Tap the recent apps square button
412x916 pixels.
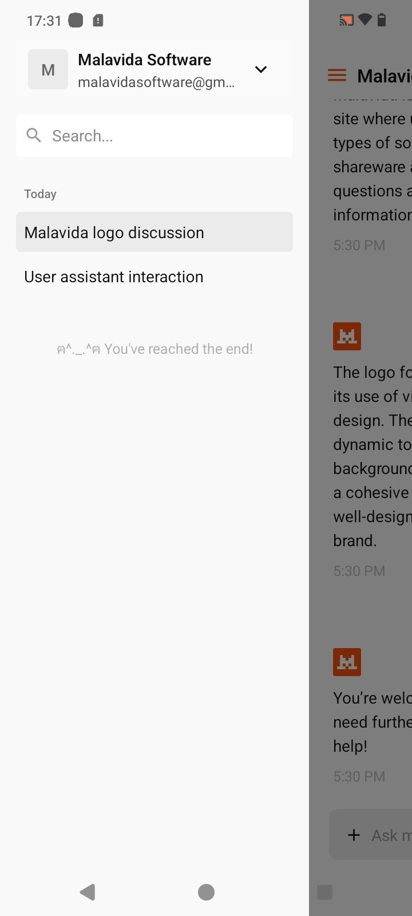[324, 892]
